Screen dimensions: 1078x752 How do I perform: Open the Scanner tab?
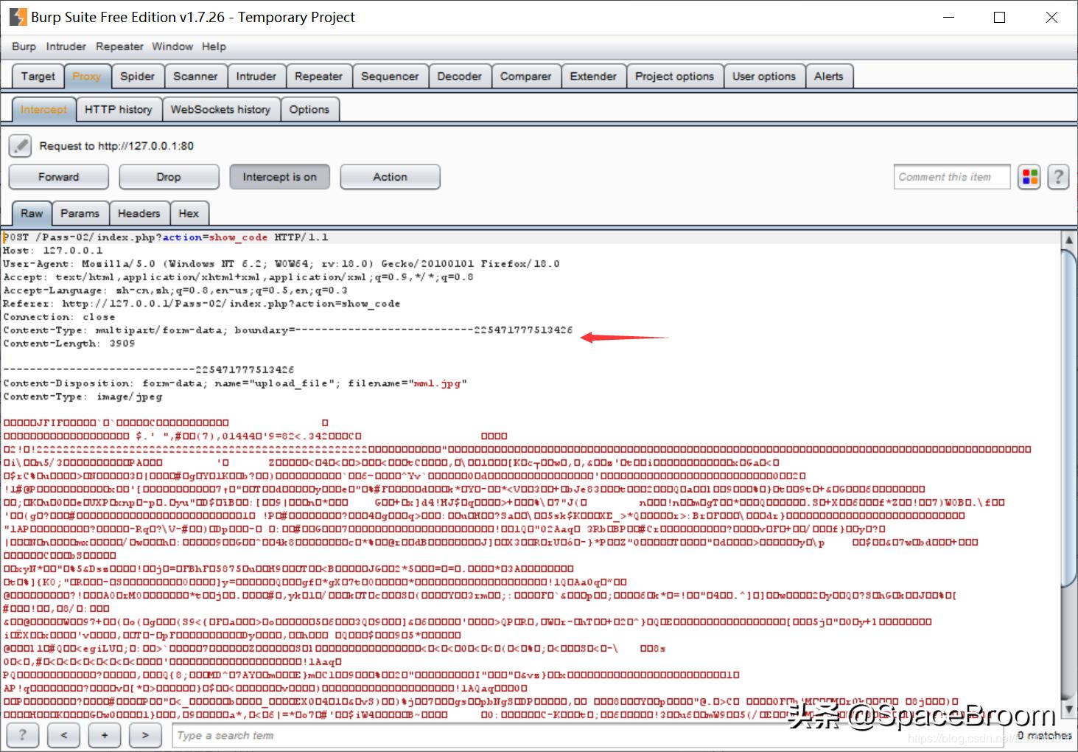(x=195, y=76)
